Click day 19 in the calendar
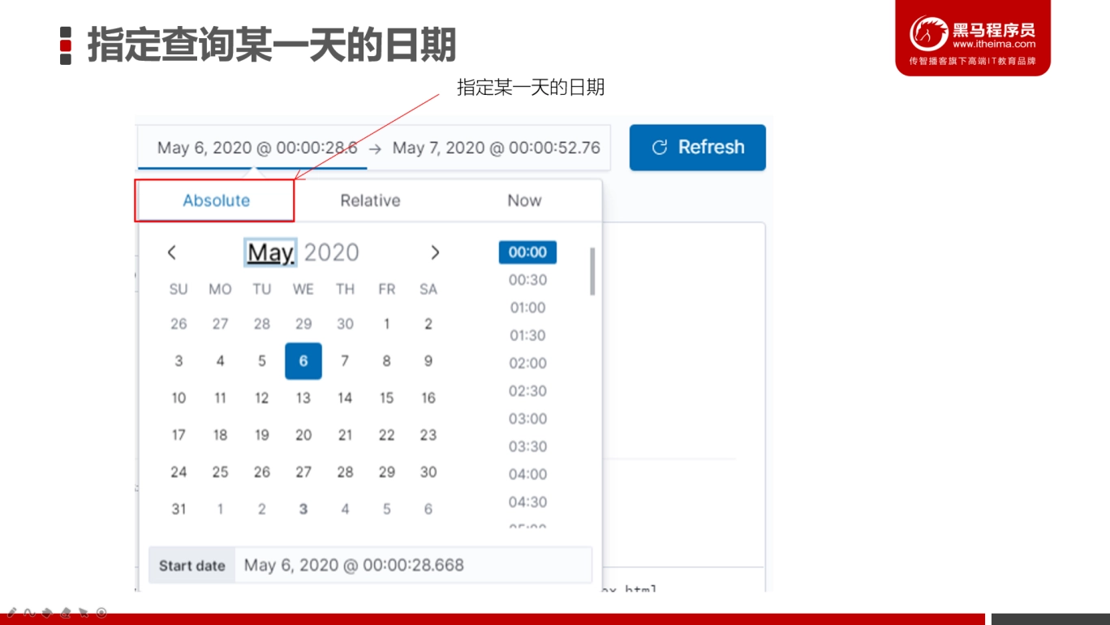This screenshot has height=625, width=1110. tap(262, 435)
